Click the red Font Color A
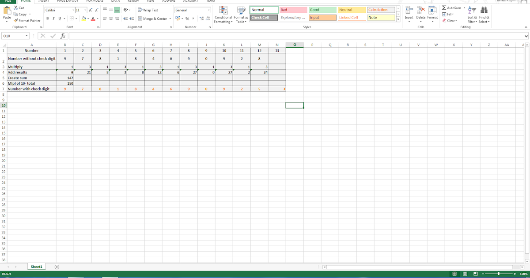Screen dimensions: 530x278 [x=93, y=19]
